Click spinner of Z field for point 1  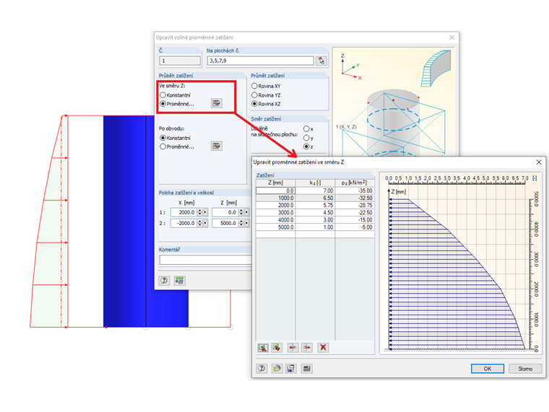coord(241,212)
